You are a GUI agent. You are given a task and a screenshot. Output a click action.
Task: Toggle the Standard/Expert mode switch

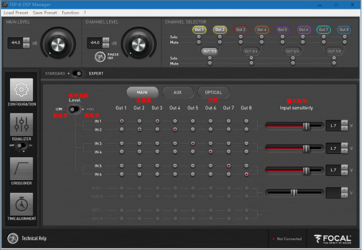(x=77, y=74)
